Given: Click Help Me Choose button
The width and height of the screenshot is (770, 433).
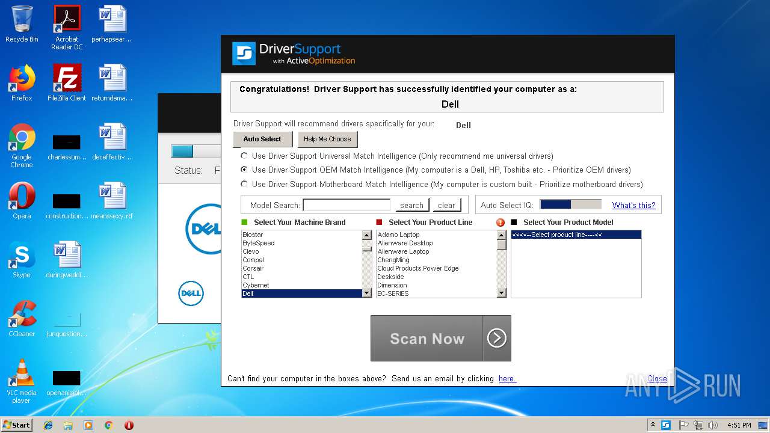Looking at the screenshot, I should tap(327, 139).
